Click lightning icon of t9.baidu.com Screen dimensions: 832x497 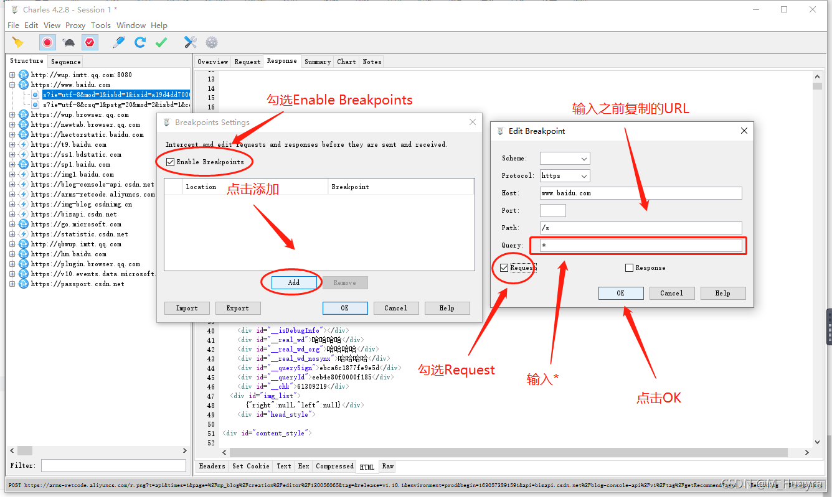tap(24, 144)
